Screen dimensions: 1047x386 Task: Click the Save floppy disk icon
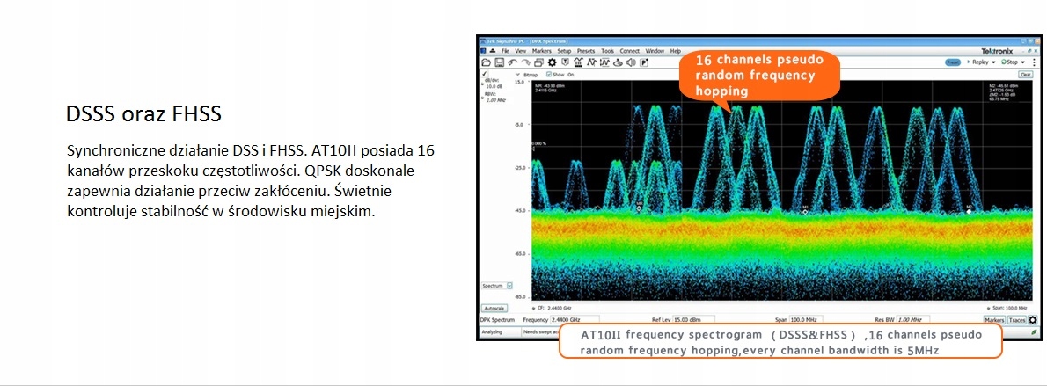coord(500,62)
